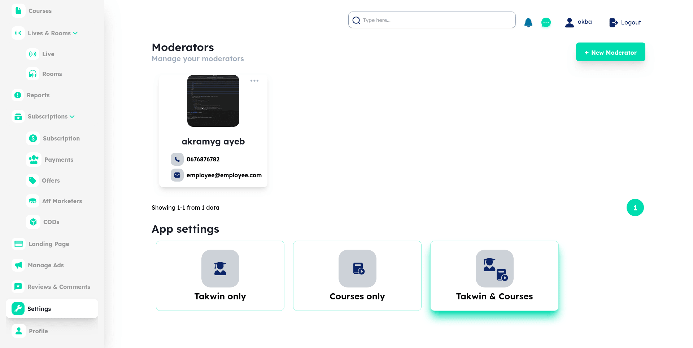Go to pagination page 1
The height and width of the screenshot is (348, 693).
tap(635, 208)
